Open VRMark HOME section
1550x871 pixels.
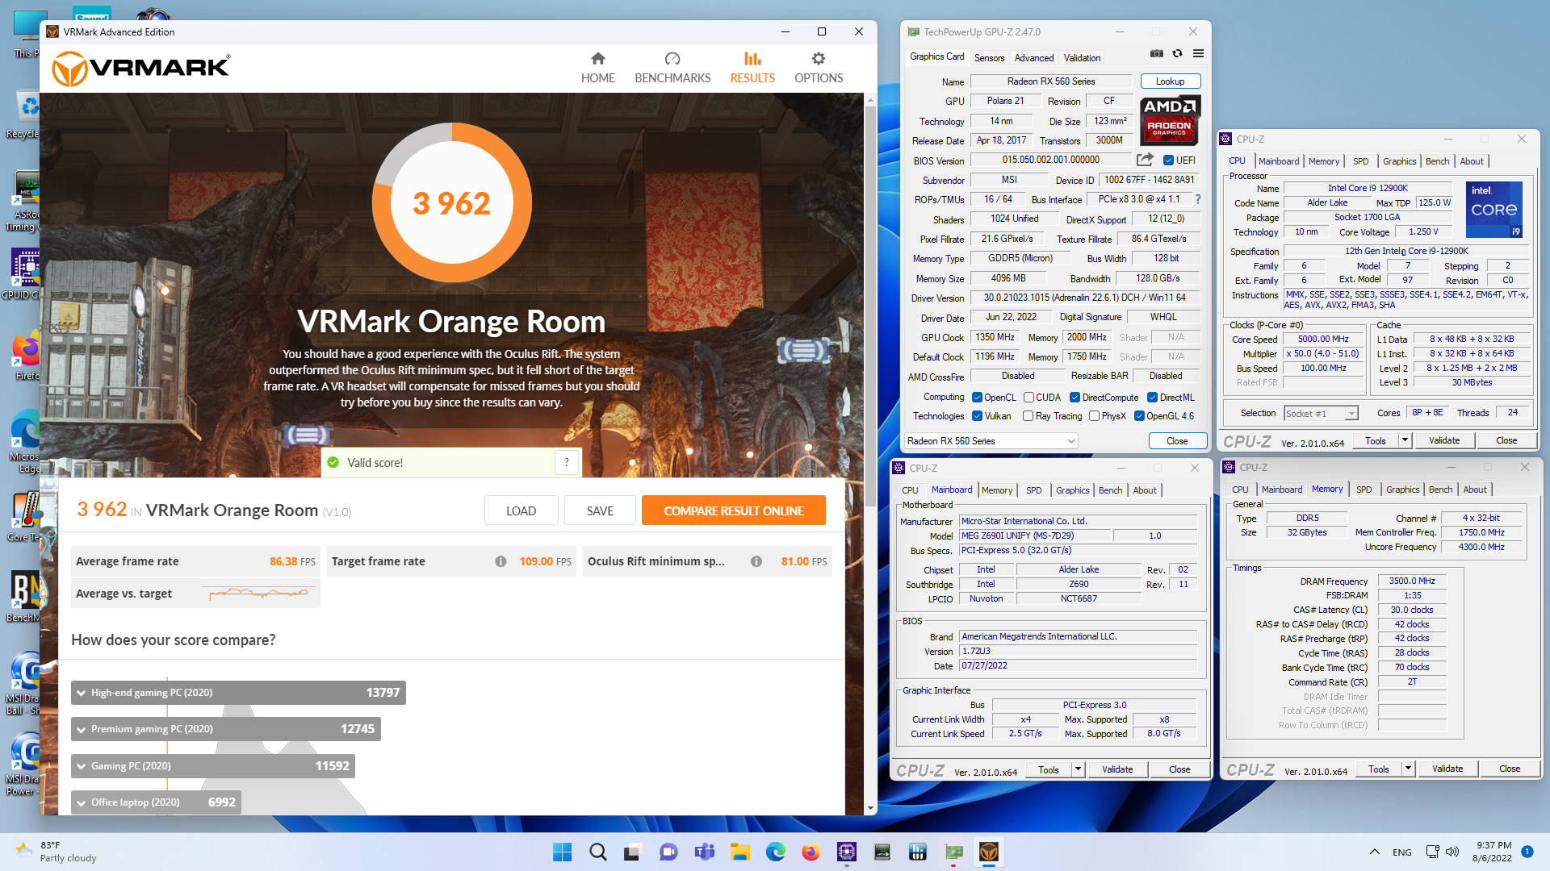[x=597, y=68]
